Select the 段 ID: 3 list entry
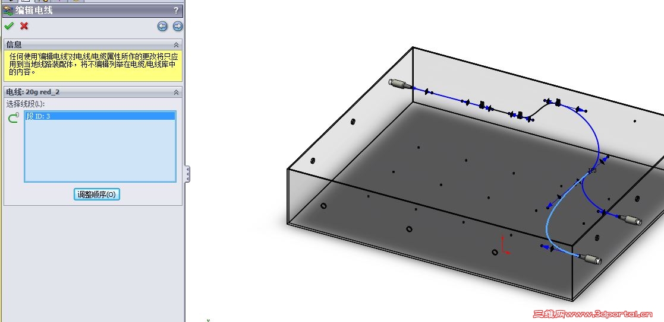 (100, 116)
